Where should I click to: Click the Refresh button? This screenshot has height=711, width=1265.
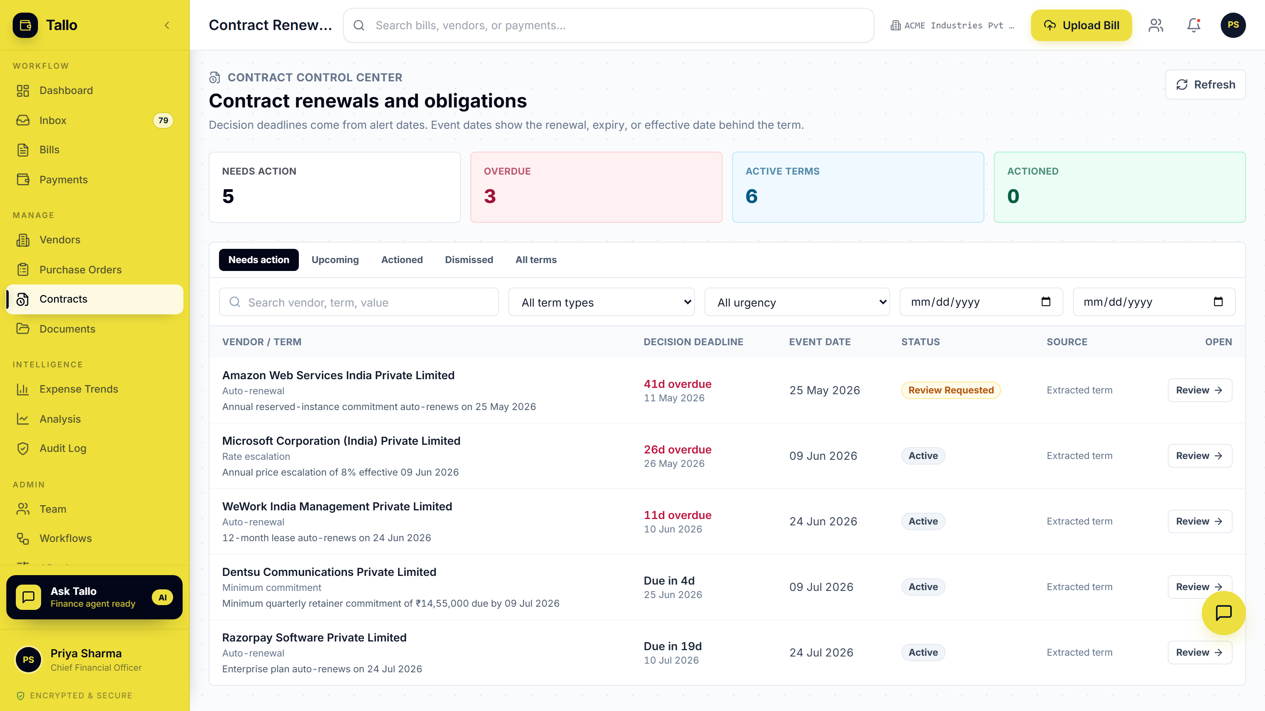coord(1206,85)
